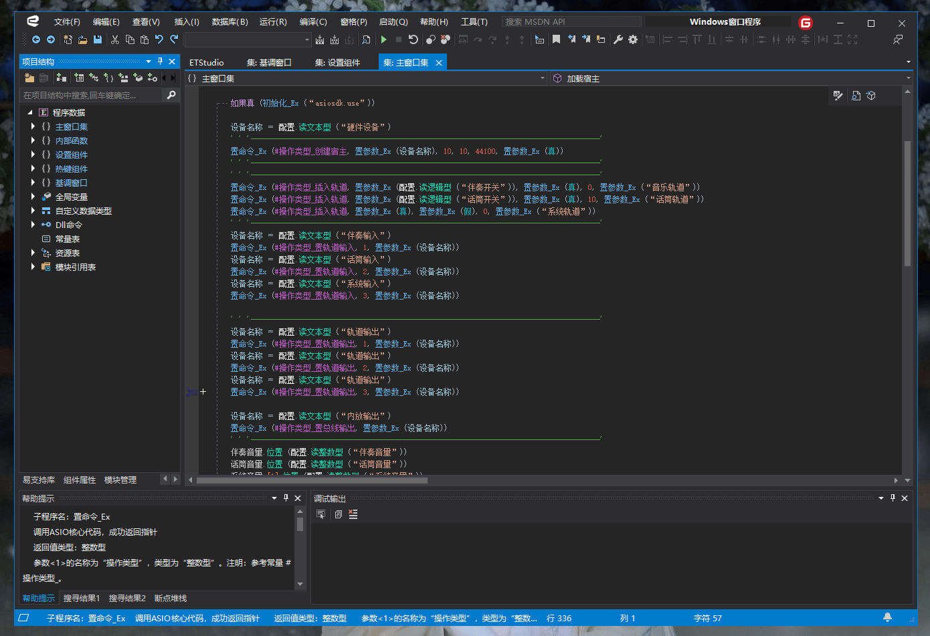
Task: Expand the 全局变量 tree node
Action: pyautogui.click(x=33, y=197)
